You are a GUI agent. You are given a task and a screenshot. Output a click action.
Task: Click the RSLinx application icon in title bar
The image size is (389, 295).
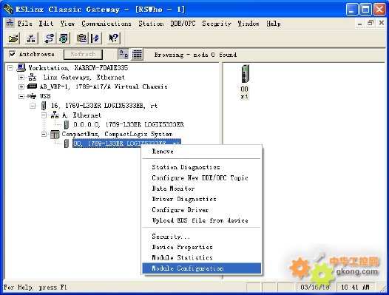8,9
